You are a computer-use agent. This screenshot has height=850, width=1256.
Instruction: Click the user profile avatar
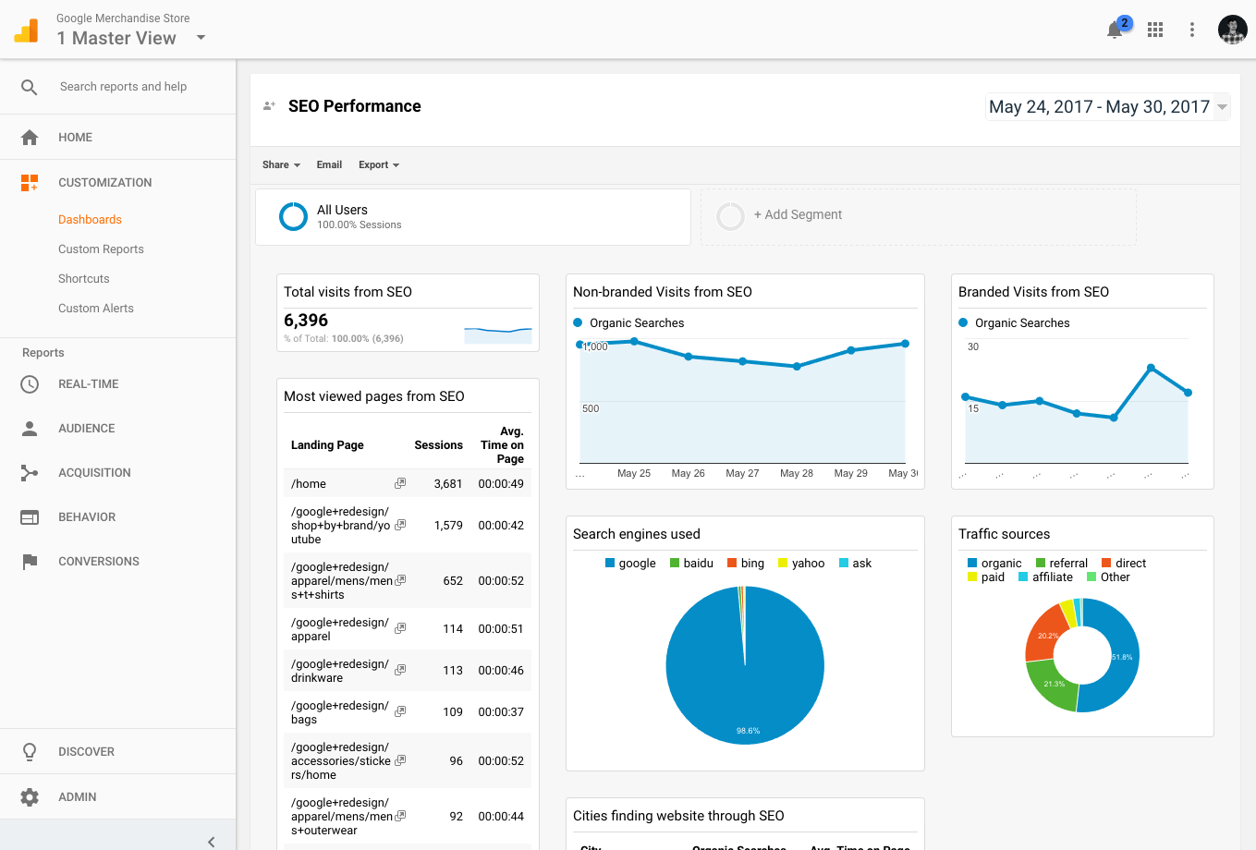click(1232, 30)
